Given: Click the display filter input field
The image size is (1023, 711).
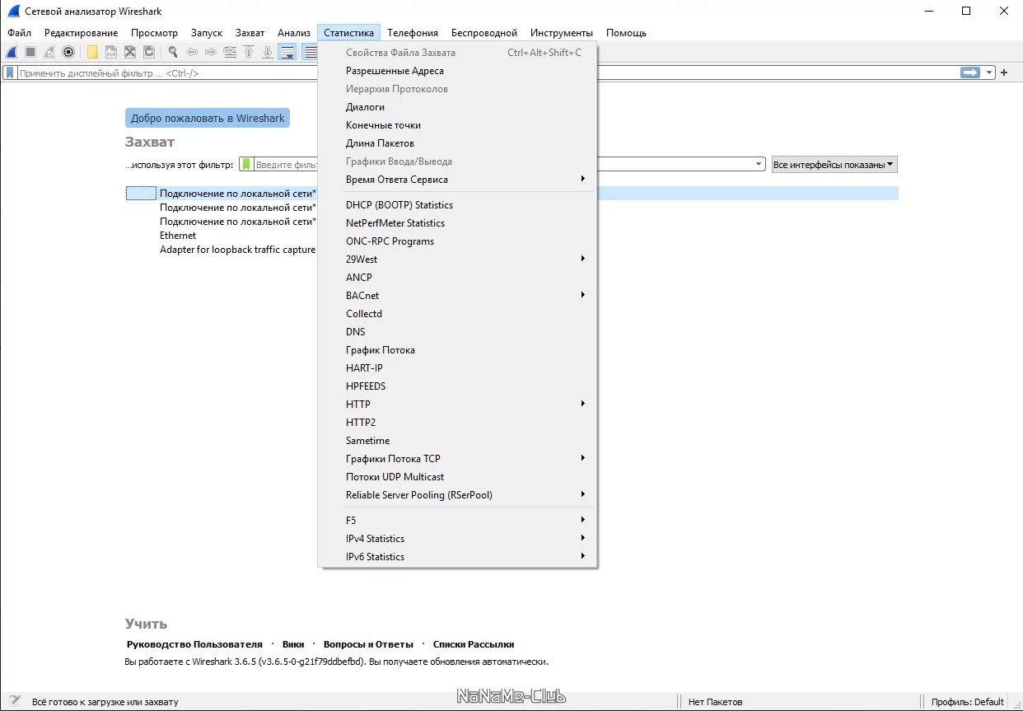Looking at the screenshot, I should click(x=486, y=73).
